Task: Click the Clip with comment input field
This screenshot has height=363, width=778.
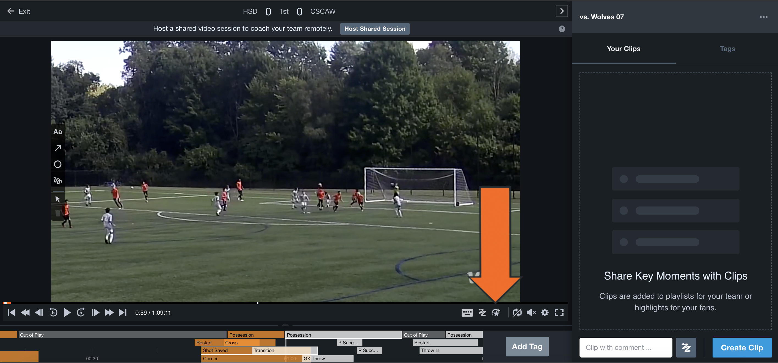Action: (626, 347)
